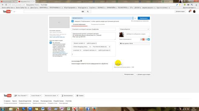This screenshot has width=199, height=111.
Task: Open the 'СоцСети' bookmarks folder
Action: tap(93, 8)
